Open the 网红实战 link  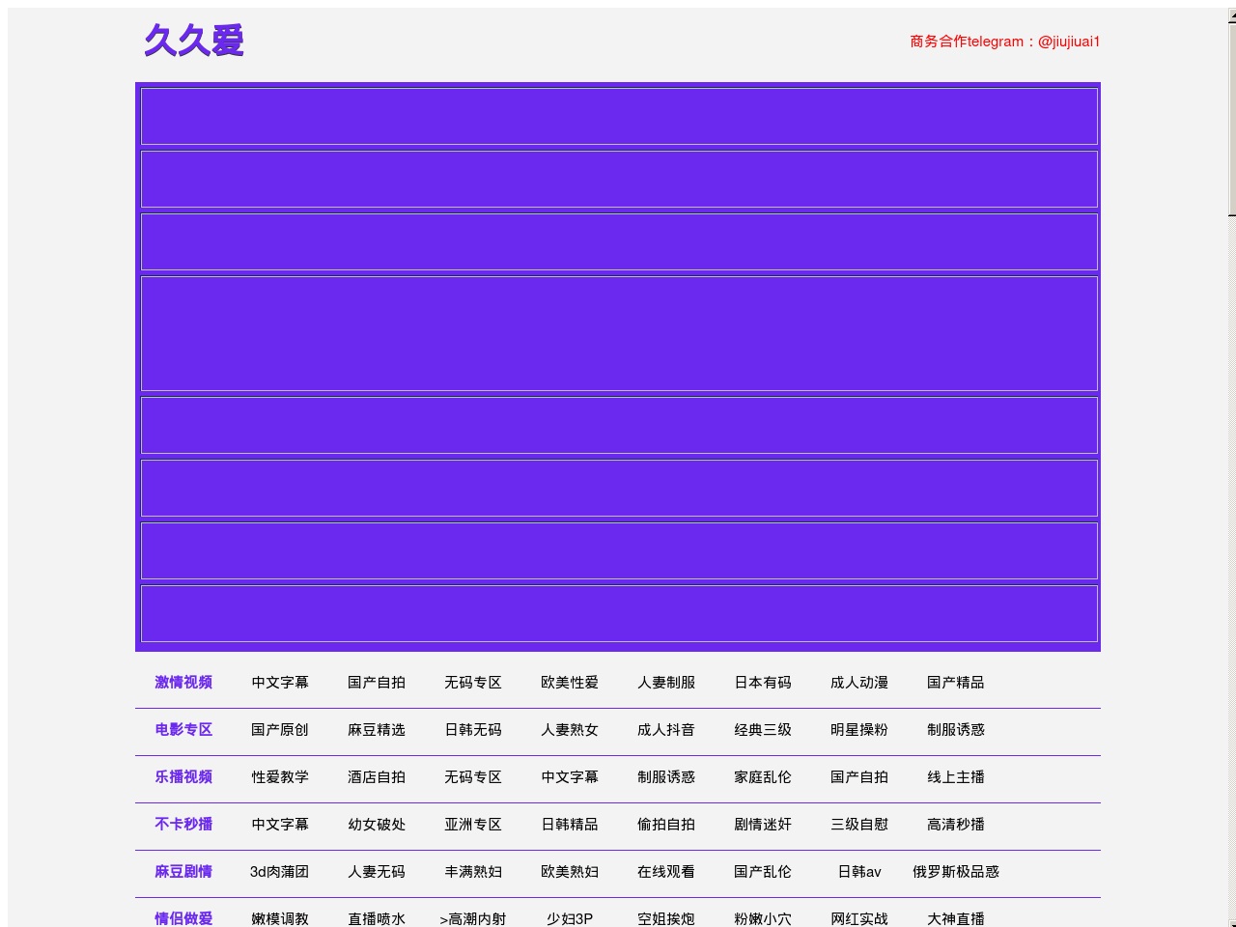coord(859,918)
